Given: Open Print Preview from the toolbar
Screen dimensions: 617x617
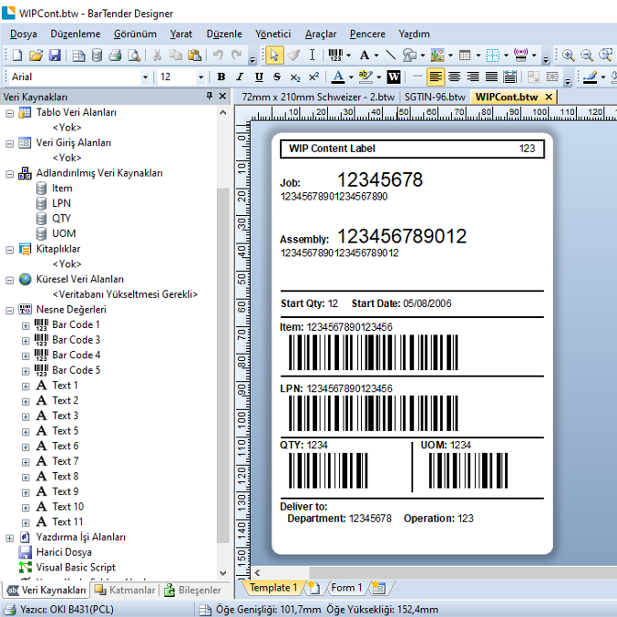Looking at the screenshot, I should 134,56.
